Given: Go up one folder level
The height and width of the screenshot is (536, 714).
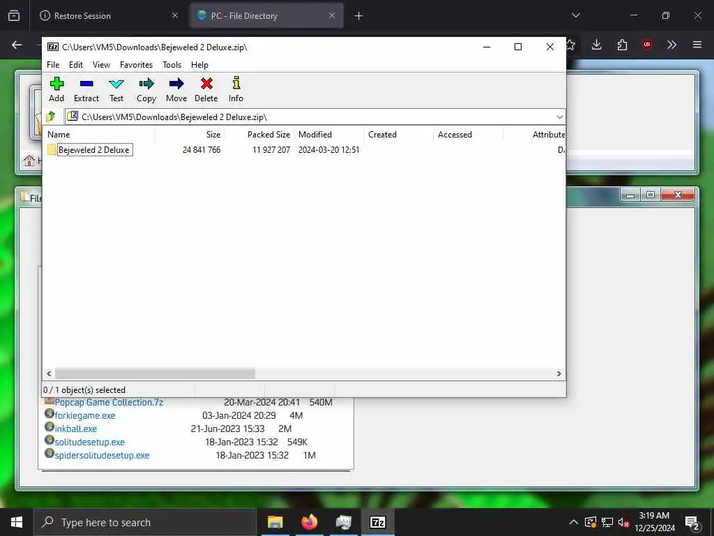Looking at the screenshot, I should (x=52, y=117).
